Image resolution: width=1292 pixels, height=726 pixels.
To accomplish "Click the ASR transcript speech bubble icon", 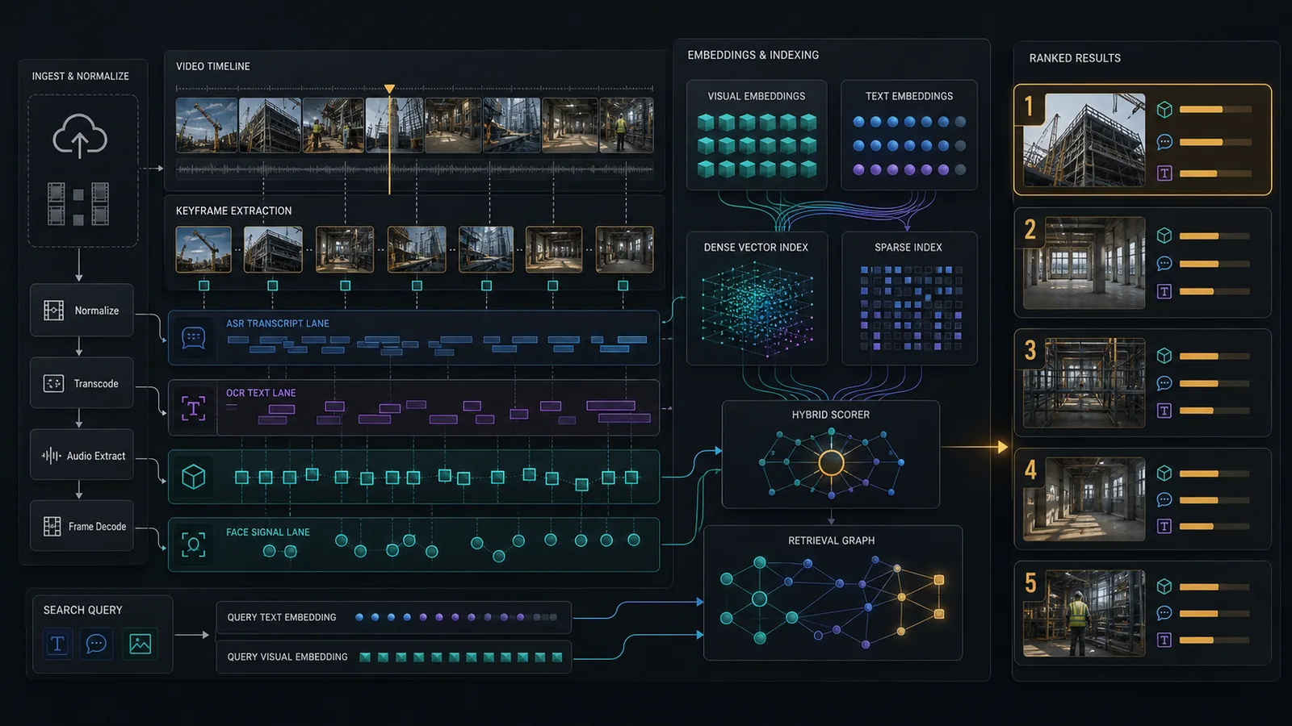I will coord(193,338).
